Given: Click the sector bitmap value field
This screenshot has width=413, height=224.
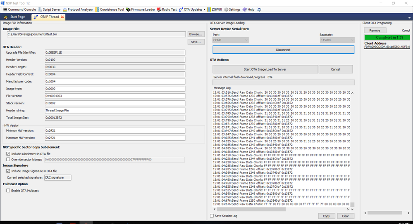Looking at the screenshot, I should coord(115,160).
